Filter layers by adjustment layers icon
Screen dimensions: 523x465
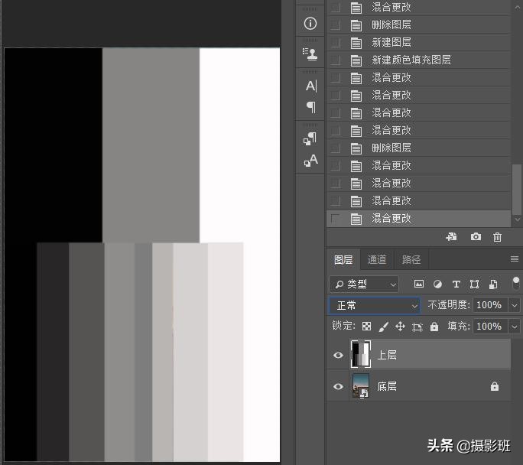point(437,285)
